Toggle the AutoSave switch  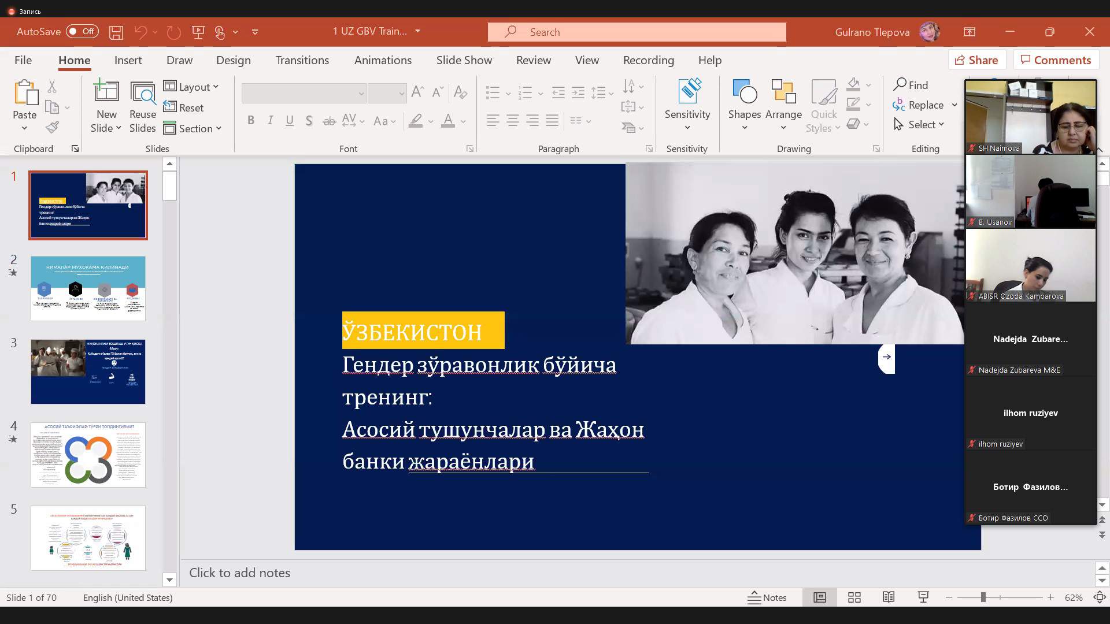pyautogui.click(x=82, y=32)
